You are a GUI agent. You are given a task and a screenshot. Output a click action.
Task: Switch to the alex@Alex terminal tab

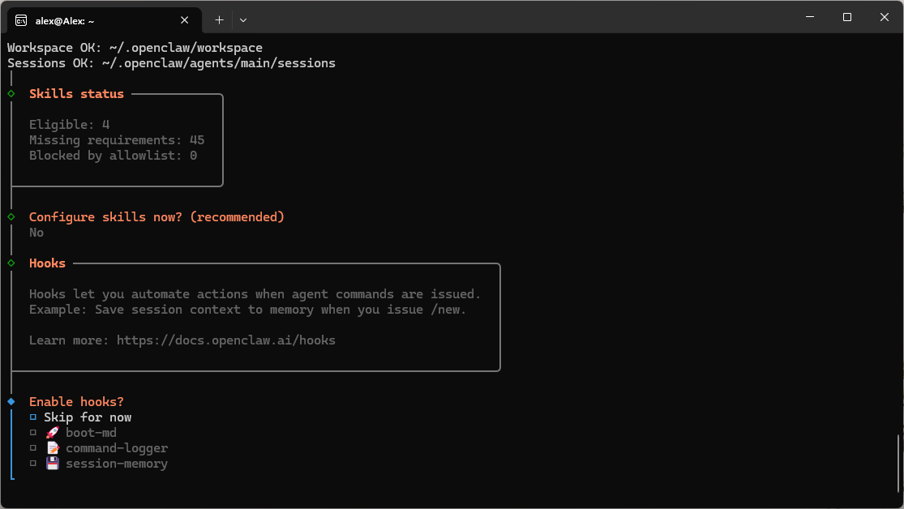[x=97, y=20]
